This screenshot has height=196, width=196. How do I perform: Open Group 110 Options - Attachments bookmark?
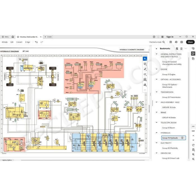[x=170, y=86]
